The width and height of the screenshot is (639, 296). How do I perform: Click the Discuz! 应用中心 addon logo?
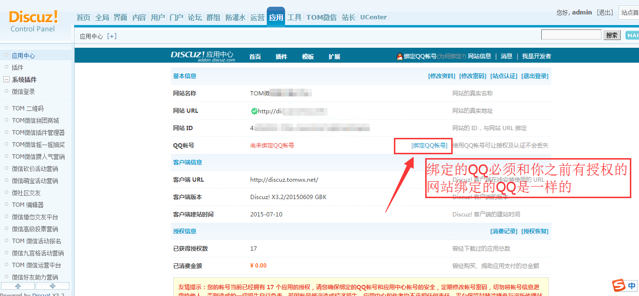click(202, 56)
